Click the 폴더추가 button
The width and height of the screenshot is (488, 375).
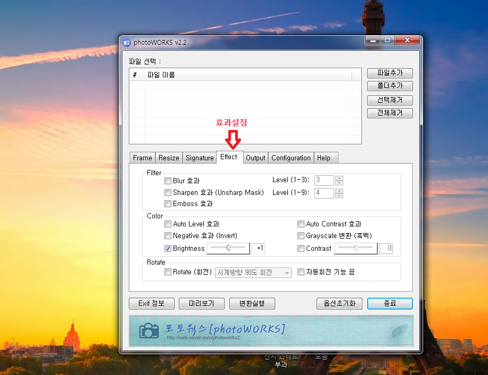click(390, 86)
